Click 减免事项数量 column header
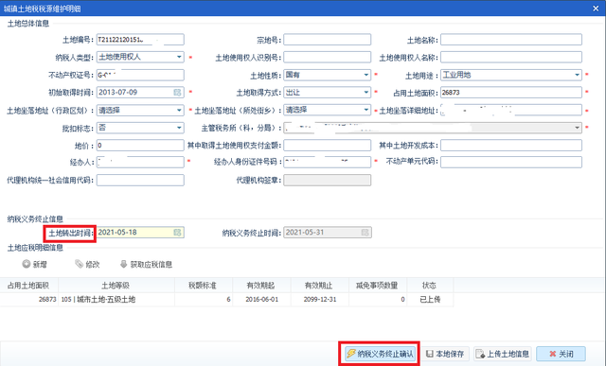Image resolution: width=606 pixels, height=366 pixels. pyautogui.click(x=378, y=286)
